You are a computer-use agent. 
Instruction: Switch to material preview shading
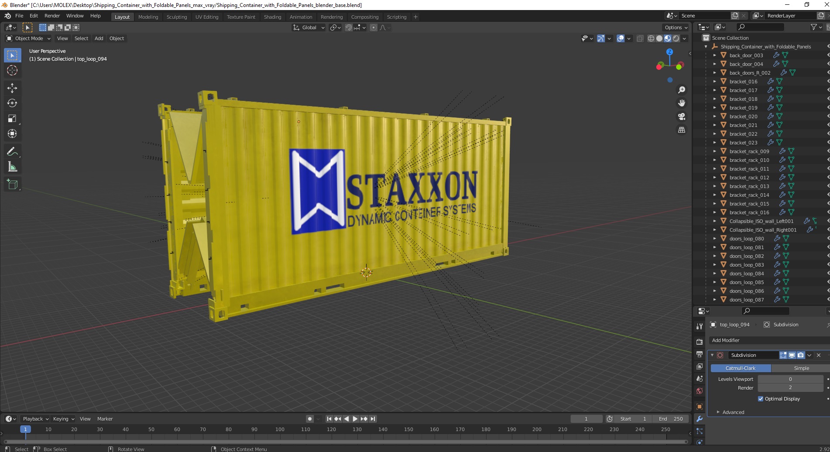click(x=668, y=38)
